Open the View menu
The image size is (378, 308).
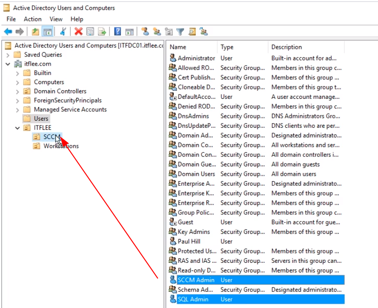(56, 19)
